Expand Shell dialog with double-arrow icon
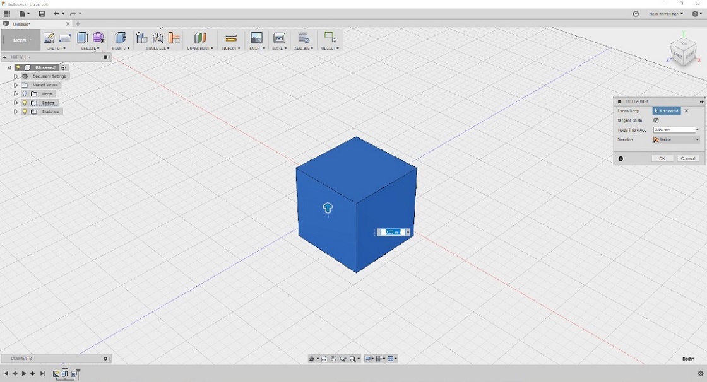Viewport: 707px width, 382px height. tap(701, 101)
